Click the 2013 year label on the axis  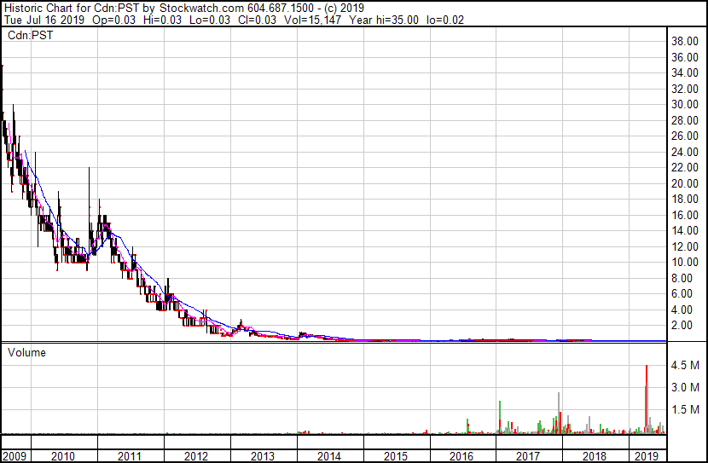263,456
